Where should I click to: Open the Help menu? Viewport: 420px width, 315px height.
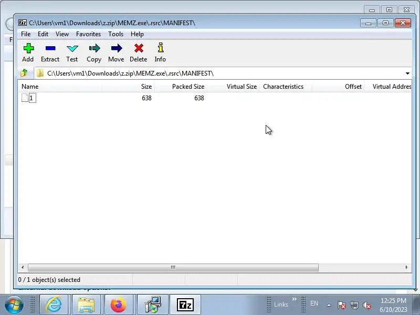(x=137, y=34)
